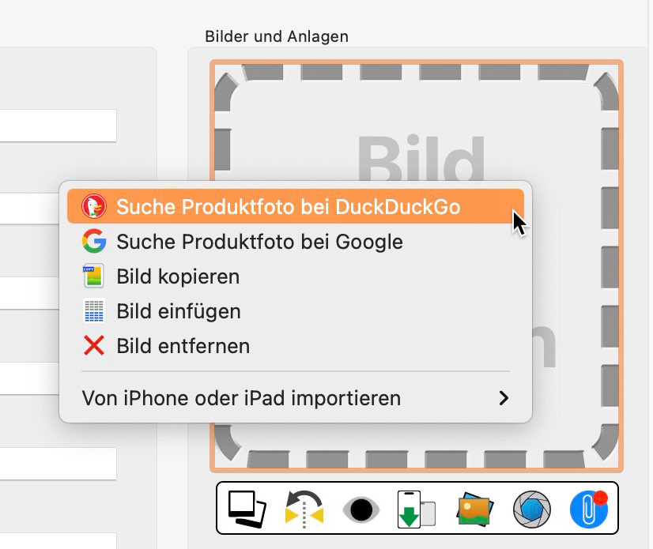653x549 pixels.
Task: Click the DuckDuckGo duck logo icon
Action: tap(94, 206)
